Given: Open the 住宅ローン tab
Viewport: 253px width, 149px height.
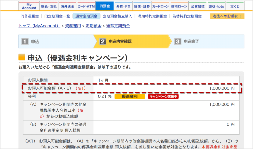Looking at the screenshot, I should click(x=179, y=6).
